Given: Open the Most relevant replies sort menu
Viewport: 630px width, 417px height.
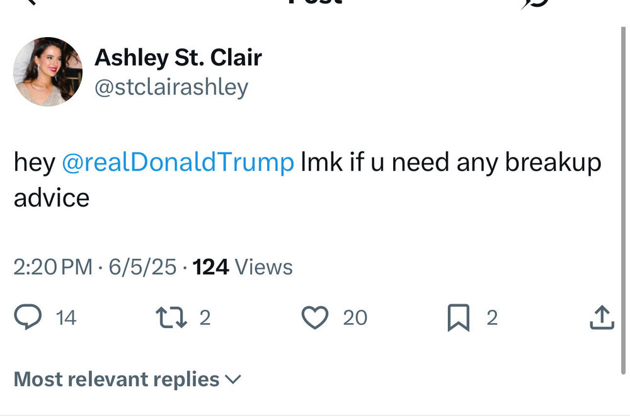Looking at the screenshot, I should tap(117, 379).
